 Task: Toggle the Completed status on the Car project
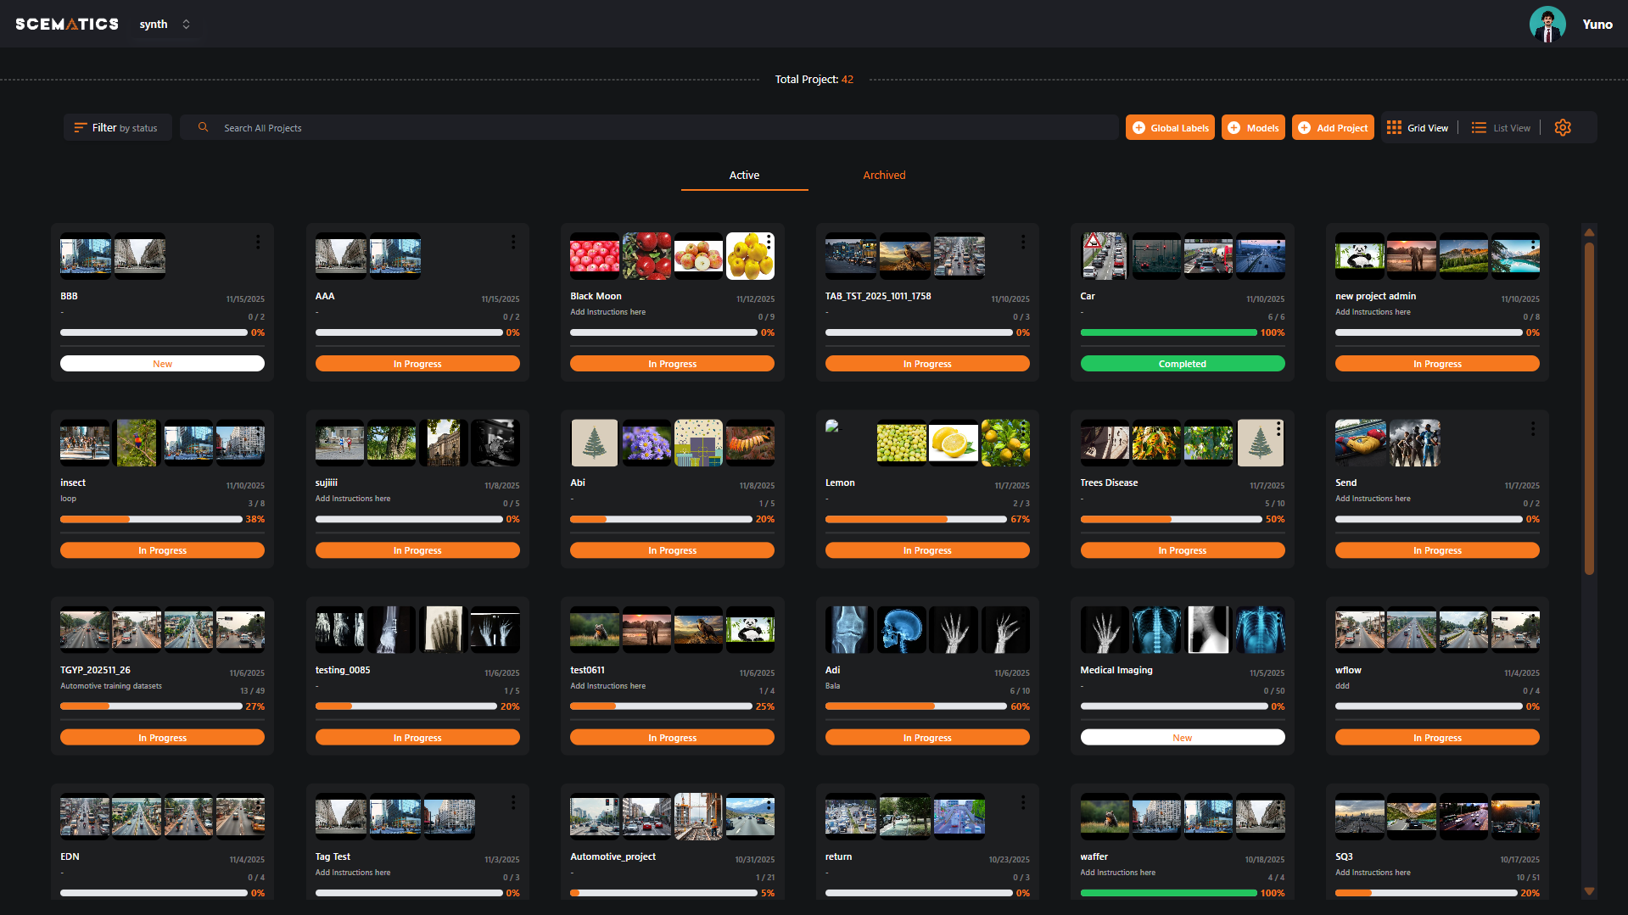pyautogui.click(x=1182, y=363)
